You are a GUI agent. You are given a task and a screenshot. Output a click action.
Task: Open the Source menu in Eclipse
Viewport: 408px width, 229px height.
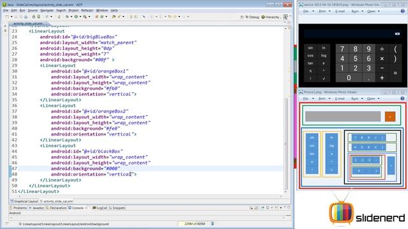[33, 10]
